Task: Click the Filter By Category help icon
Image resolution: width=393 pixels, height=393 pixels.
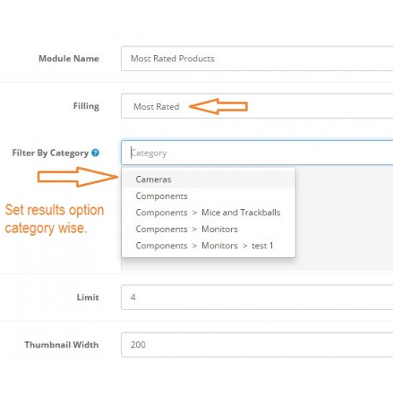Action: click(x=95, y=152)
